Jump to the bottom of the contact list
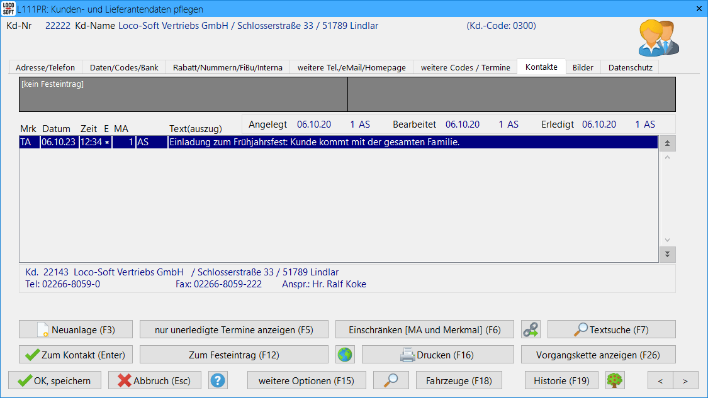Screen dimensions: 708x398 pyautogui.click(x=667, y=254)
